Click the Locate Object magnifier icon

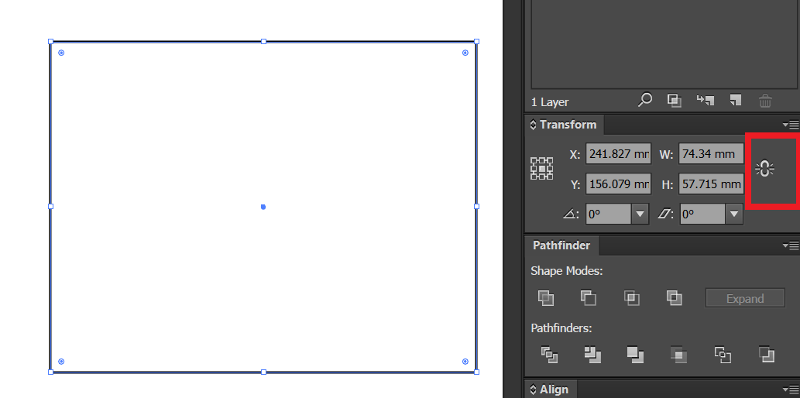click(x=645, y=100)
